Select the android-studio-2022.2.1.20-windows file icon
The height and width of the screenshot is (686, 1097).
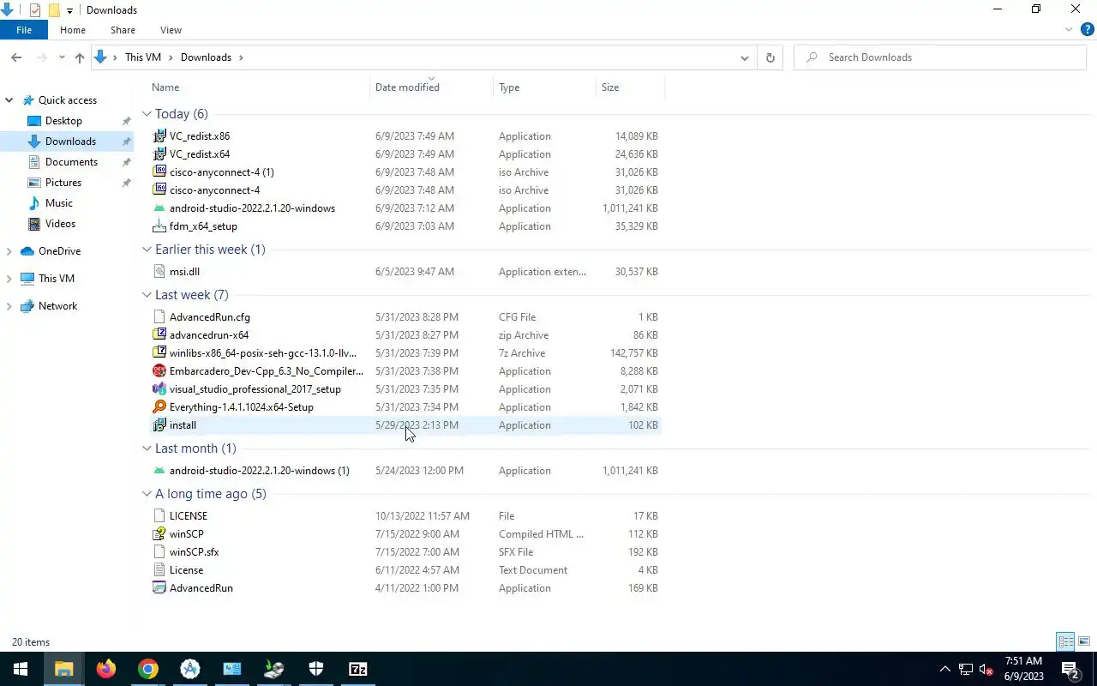(x=159, y=208)
